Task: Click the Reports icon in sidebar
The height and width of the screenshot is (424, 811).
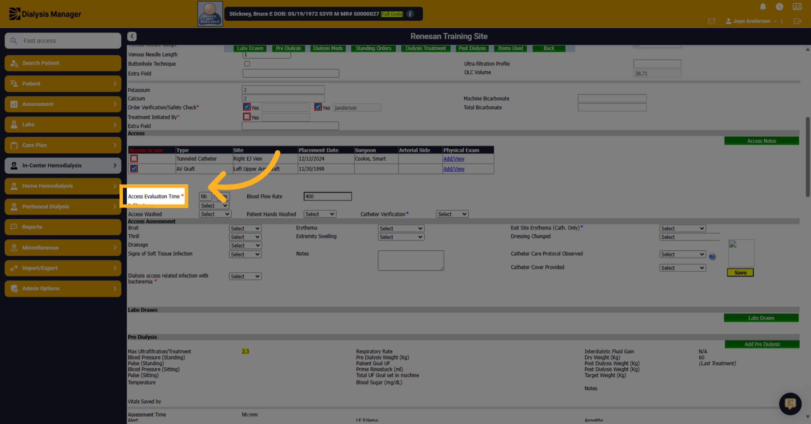Action: point(14,227)
